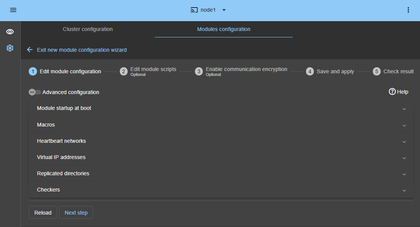Switch to the Modules configuration tab
This screenshot has width=420, height=227.
(223, 29)
